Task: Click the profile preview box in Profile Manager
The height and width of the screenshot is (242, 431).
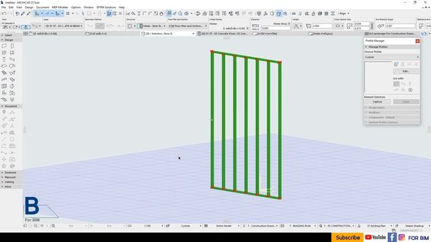Action: pyautogui.click(x=378, y=77)
